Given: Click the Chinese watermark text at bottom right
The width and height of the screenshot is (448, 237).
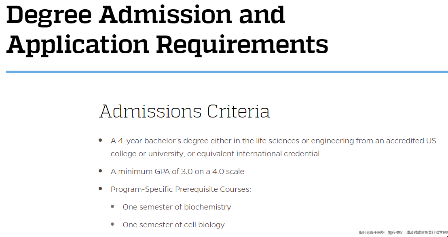Looking at the screenshot, I should [403, 233].
